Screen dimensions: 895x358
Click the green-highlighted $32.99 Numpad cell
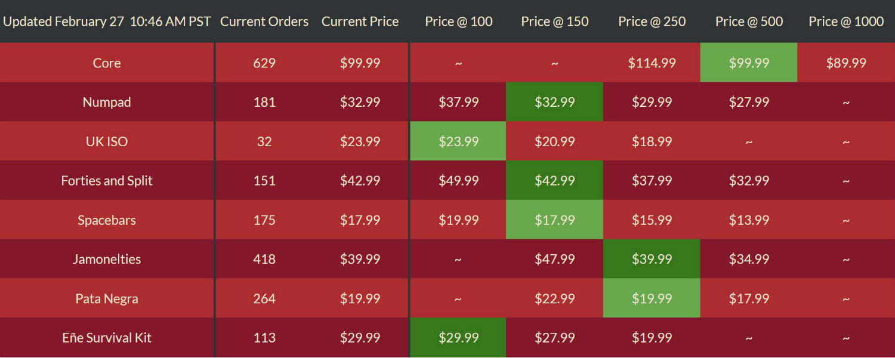[555, 102]
